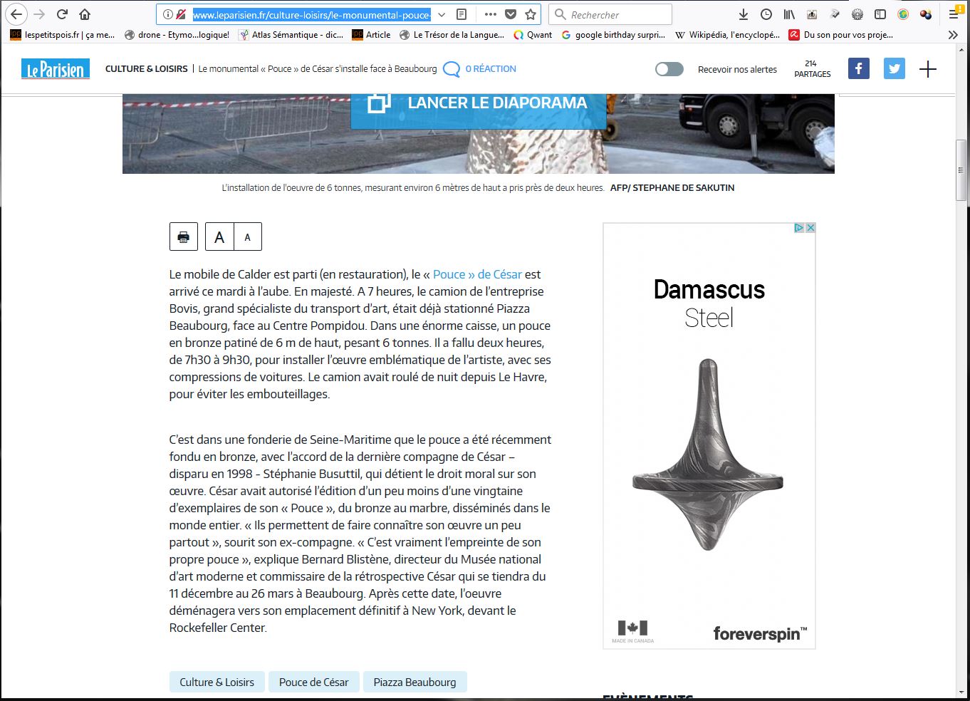Toggle the Recevoir nos alertes switch
This screenshot has width=970, height=701.
pos(669,69)
